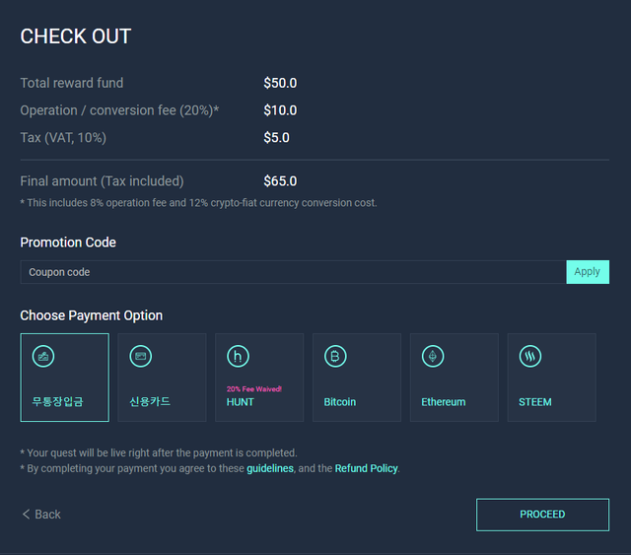The width and height of the screenshot is (631, 555).
Task: Go Back to the previous step
Action: (x=41, y=514)
